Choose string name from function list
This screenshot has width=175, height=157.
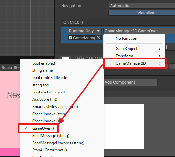(62, 70)
